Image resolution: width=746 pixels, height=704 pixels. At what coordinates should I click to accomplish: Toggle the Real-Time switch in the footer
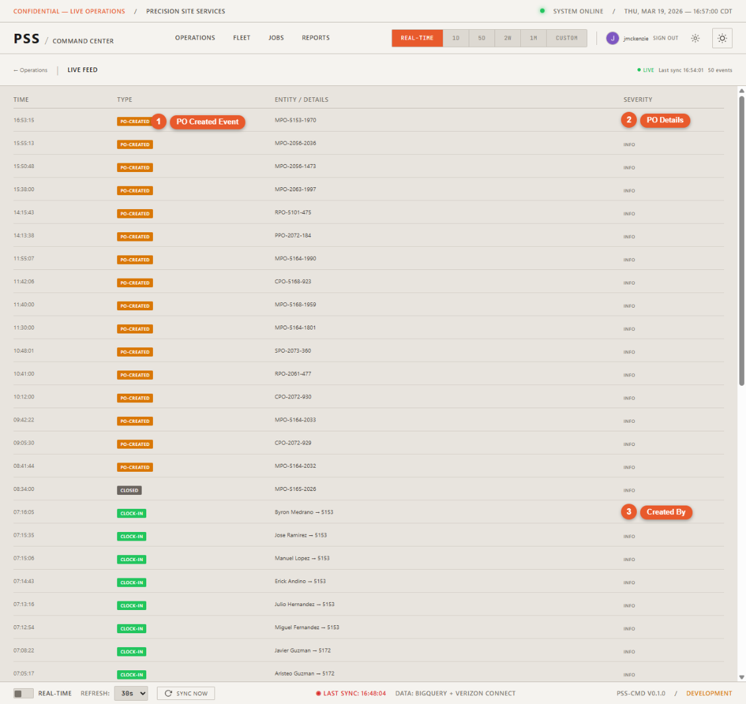[x=21, y=693]
